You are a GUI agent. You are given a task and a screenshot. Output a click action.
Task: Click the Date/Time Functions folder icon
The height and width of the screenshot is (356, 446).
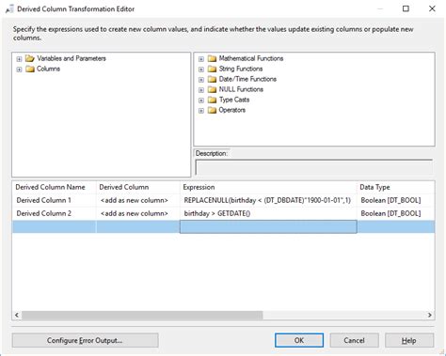pos(212,79)
